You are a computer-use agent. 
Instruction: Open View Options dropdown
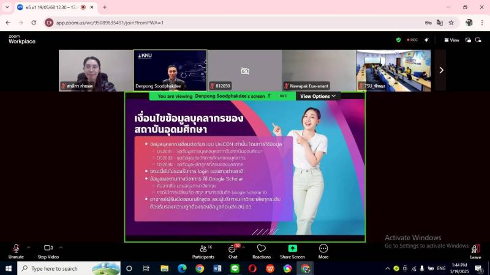point(318,96)
